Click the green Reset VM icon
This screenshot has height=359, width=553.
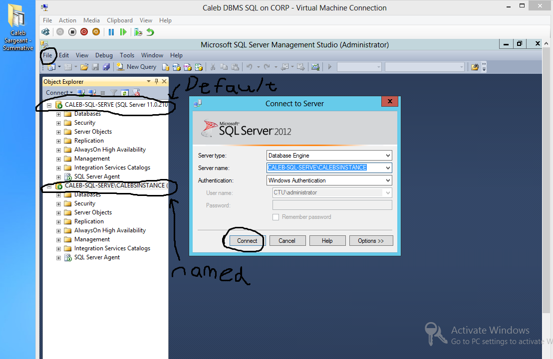tap(123, 32)
